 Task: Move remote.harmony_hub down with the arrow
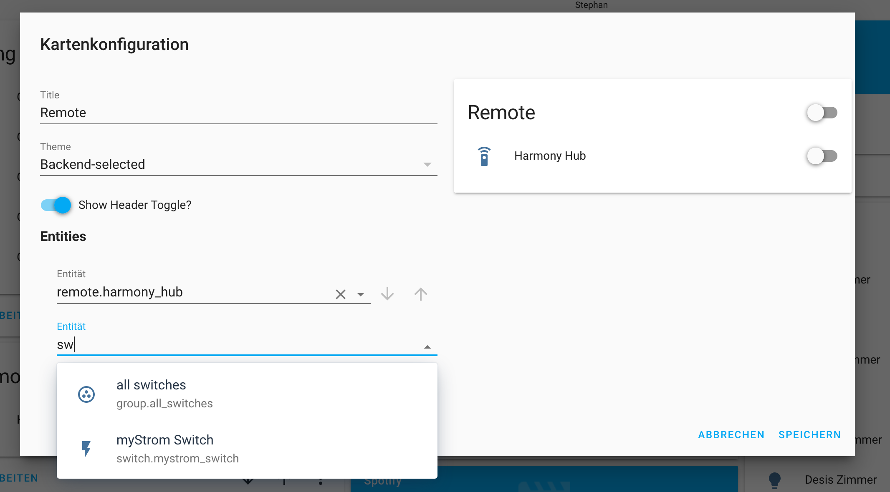point(387,294)
